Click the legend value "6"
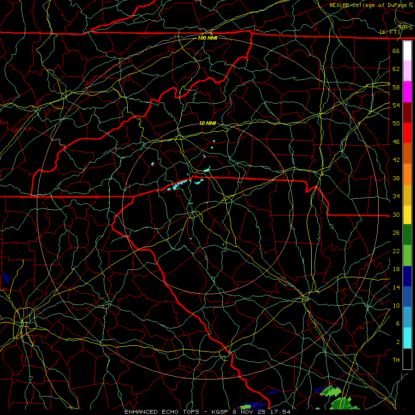The width and height of the screenshot is (415, 415). [x=398, y=323]
